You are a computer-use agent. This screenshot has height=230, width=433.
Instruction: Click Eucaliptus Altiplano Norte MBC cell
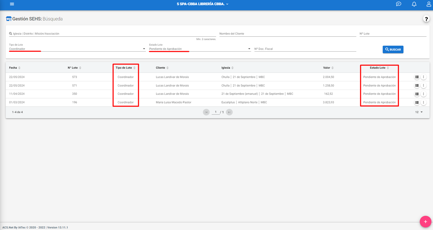[244, 102]
